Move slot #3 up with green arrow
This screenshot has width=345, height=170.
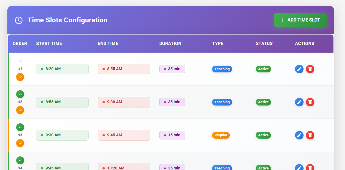coord(20,127)
